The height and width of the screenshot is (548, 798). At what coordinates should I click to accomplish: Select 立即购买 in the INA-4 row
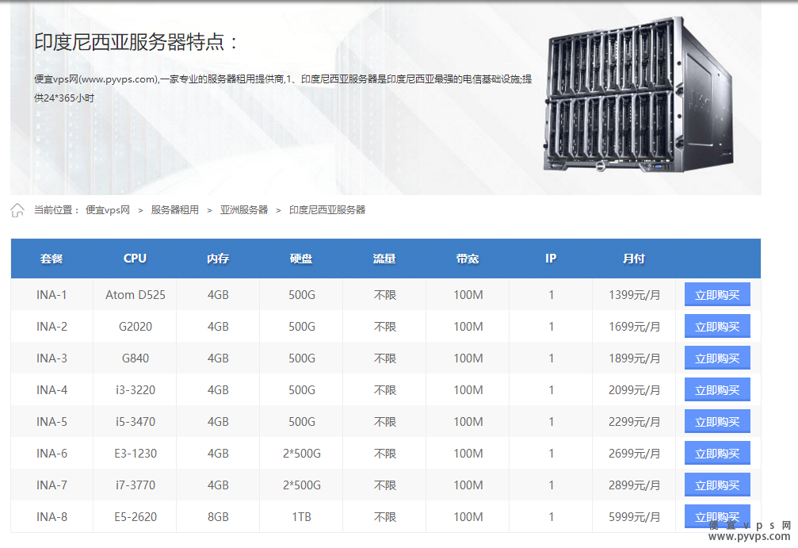coord(717,389)
